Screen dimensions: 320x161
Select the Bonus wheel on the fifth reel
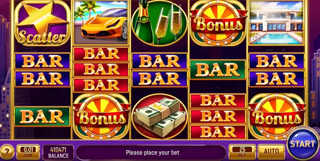(277, 116)
